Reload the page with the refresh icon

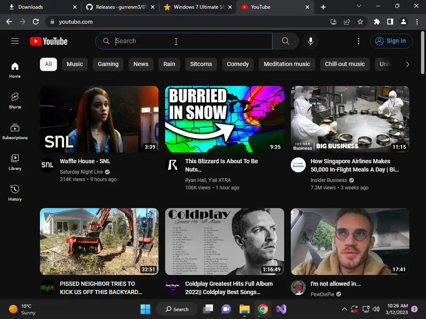pos(36,22)
